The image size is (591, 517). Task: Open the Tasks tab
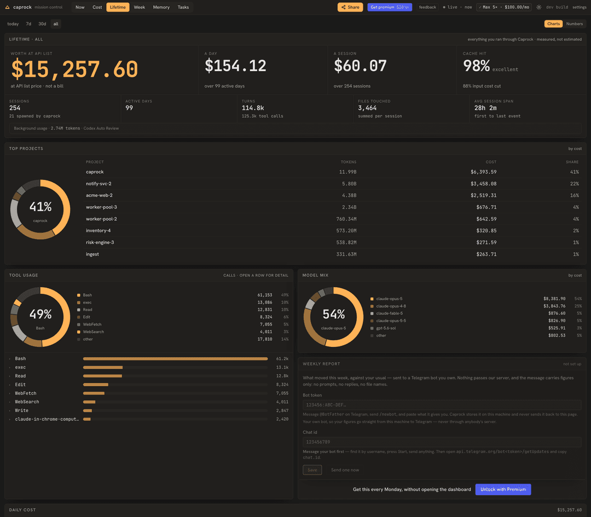click(x=183, y=7)
